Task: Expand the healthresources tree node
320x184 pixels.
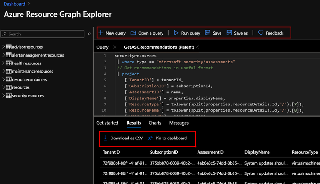Action: [x=3, y=63]
